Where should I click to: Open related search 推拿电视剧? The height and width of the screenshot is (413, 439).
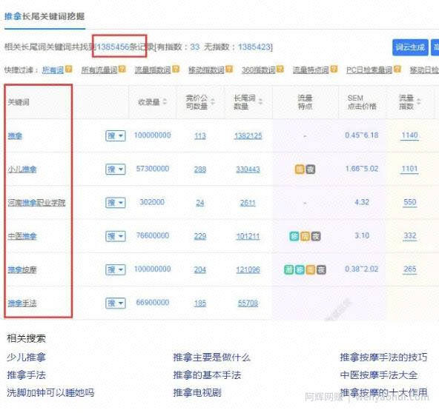[x=197, y=392]
